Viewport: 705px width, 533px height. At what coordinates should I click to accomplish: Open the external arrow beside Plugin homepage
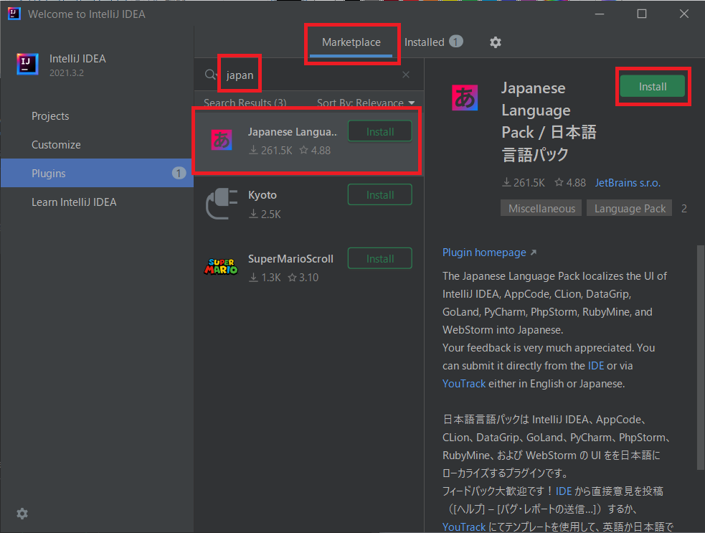pyautogui.click(x=534, y=253)
